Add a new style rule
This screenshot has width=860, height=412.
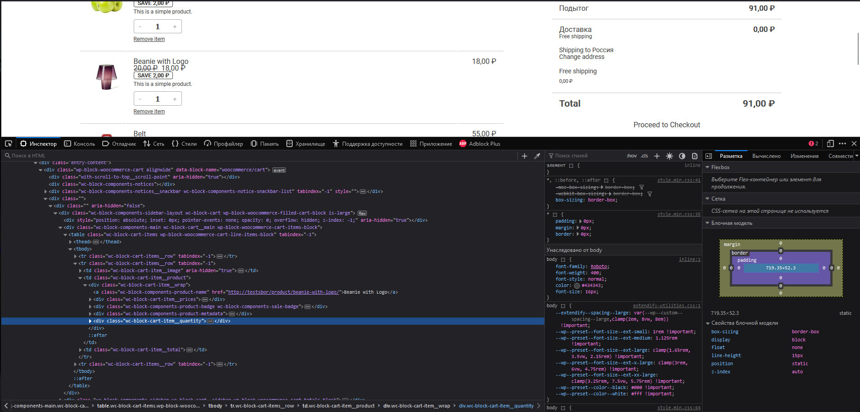click(x=657, y=156)
